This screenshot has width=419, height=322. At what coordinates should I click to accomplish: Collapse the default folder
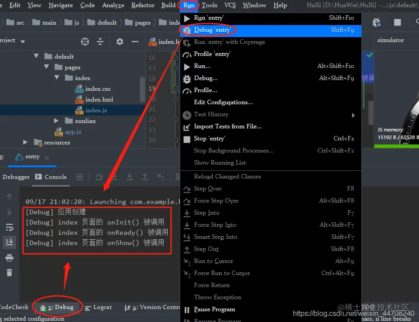click(x=36, y=56)
